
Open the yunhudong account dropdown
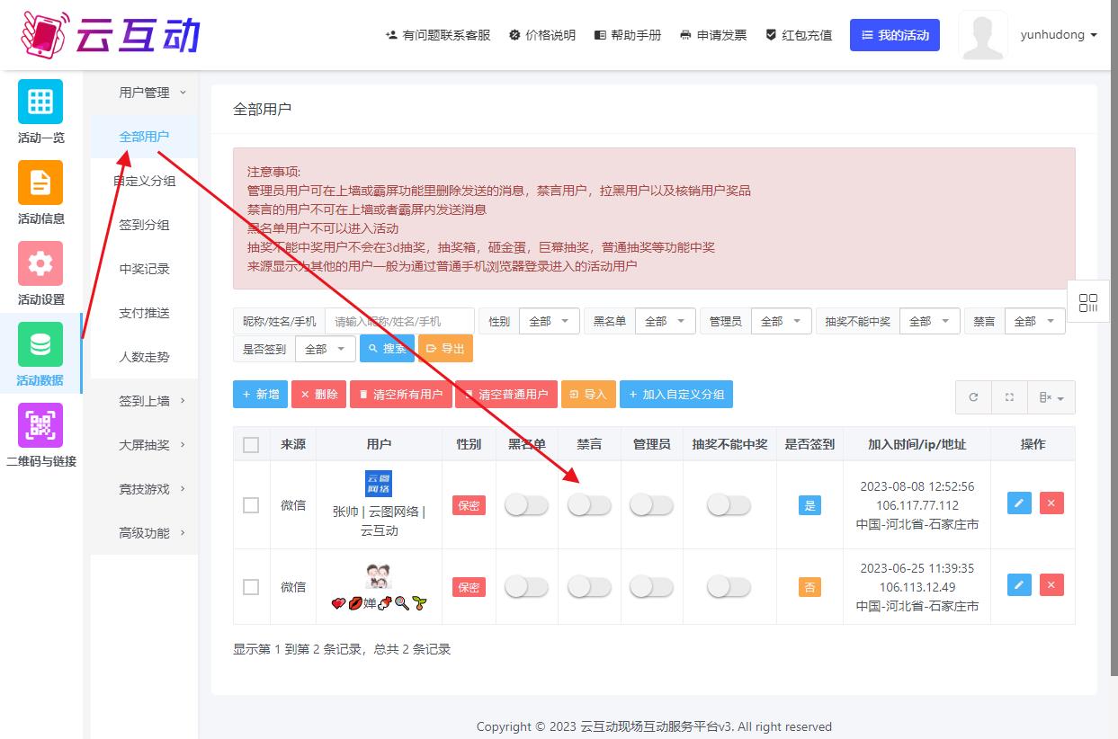point(1059,35)
